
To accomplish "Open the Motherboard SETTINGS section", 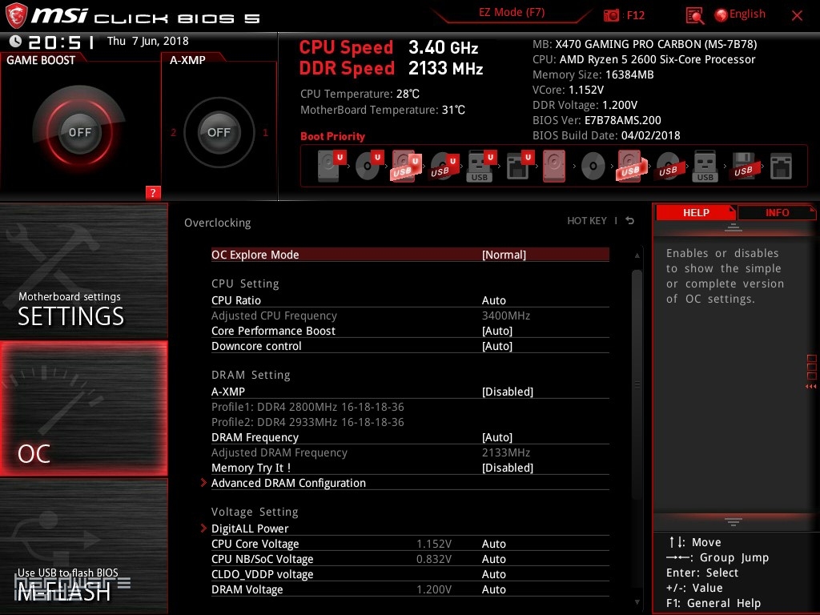I will coord(70,308).
